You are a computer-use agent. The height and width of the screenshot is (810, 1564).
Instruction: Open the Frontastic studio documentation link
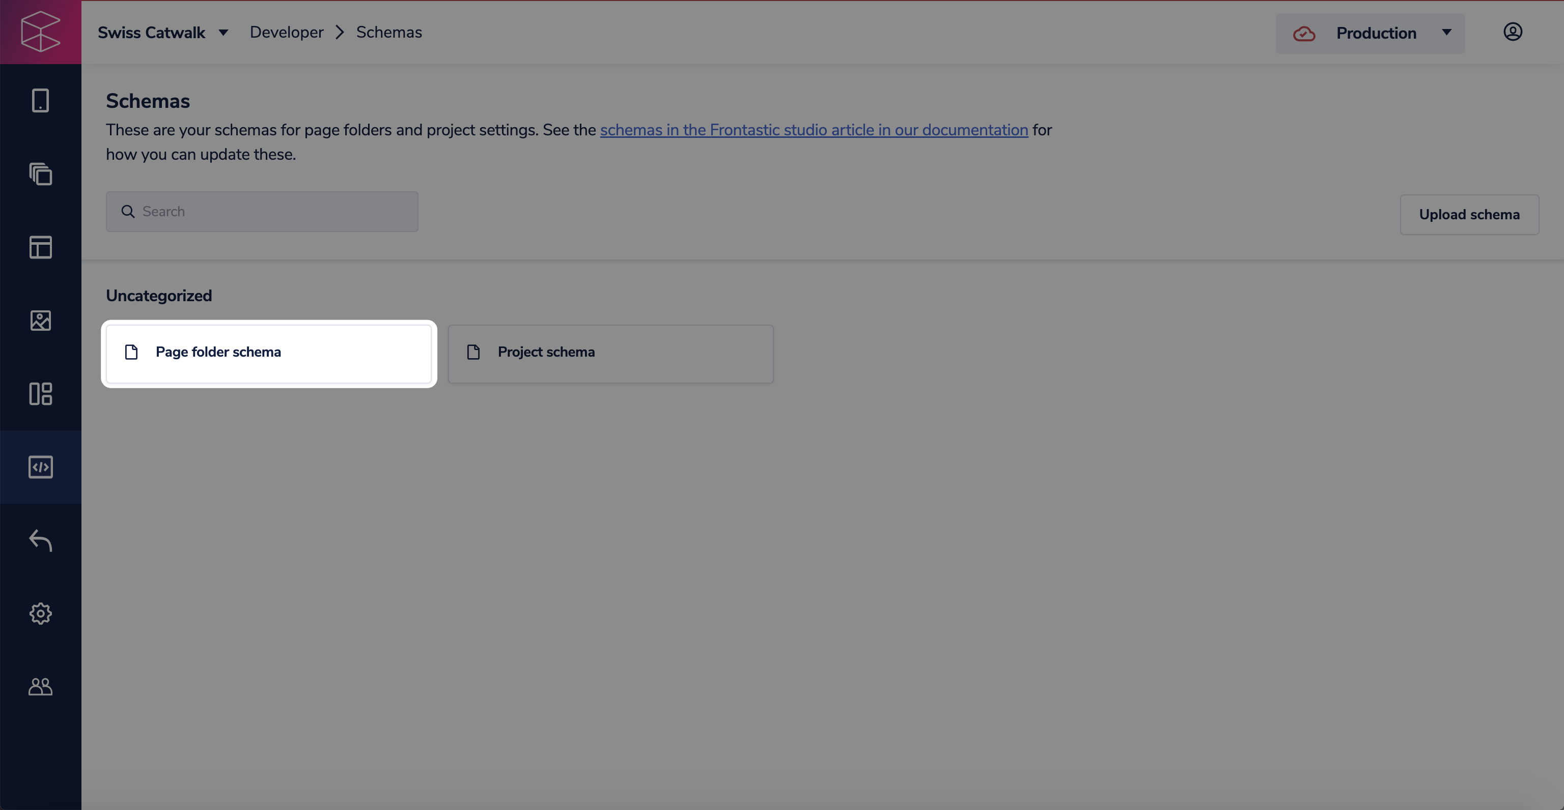point(814,130)
